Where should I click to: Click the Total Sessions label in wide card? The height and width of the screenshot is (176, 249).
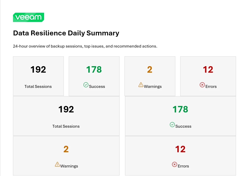[66, 126]
